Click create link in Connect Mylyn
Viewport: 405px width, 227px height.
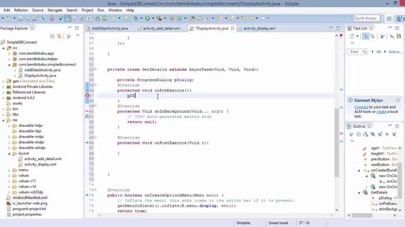381,112
